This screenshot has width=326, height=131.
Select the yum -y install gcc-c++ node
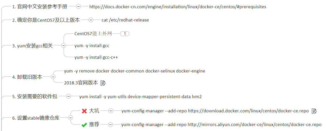pyautogui.click(x=96, y=57)
